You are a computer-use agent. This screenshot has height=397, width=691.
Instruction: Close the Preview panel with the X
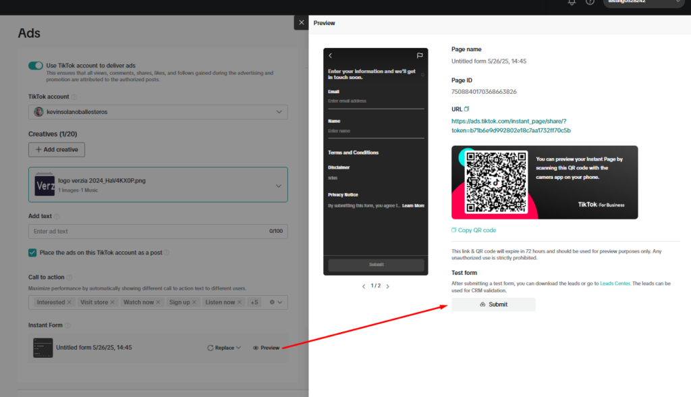[x=301, y=23]
